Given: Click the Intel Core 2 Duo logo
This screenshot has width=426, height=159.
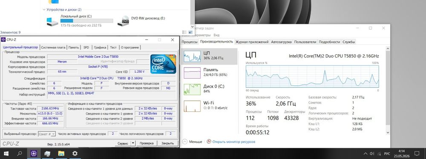Looking at the screenshot, I should pos(163,64).
